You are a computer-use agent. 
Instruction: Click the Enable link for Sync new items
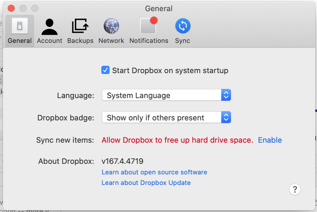[270, 140]
